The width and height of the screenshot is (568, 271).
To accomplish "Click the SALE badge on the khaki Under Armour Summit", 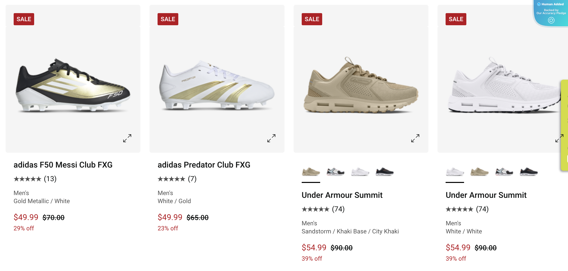I will click(312, 19).
